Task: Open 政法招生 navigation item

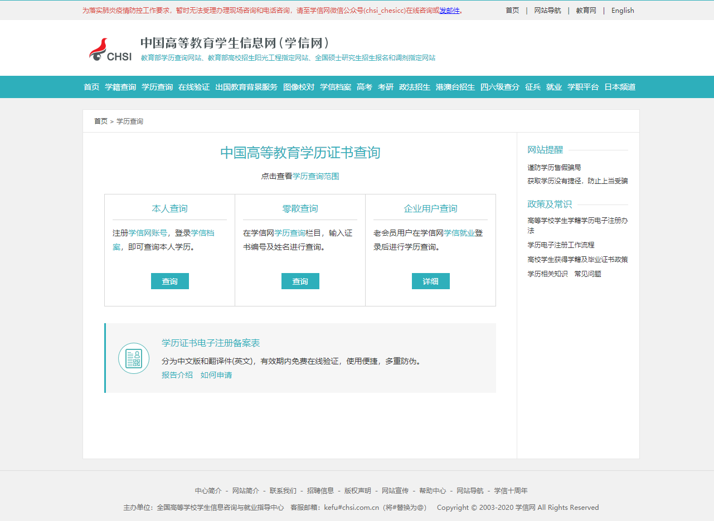Action: 415,87
